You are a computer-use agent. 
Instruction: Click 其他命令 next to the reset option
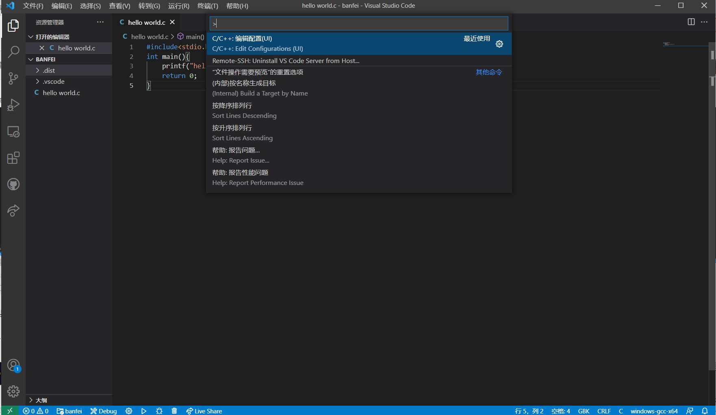pyautogui.click(x=489, y=72)
